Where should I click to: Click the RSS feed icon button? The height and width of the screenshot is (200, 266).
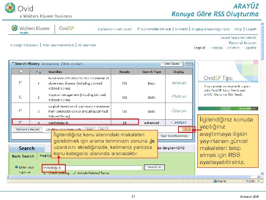point(186,129)
